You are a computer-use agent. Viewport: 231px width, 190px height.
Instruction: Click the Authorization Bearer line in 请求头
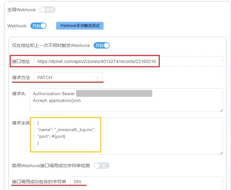coord(54,94)
